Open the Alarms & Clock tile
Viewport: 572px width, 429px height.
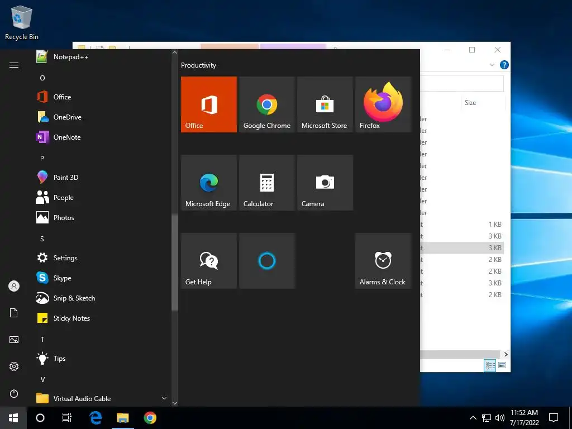click(383, 261)
